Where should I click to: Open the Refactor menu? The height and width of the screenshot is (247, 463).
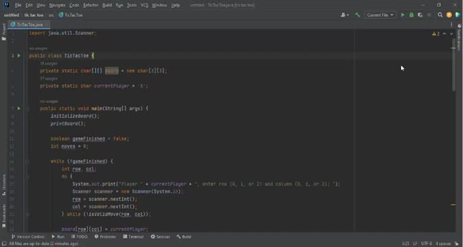click(91, 5)
